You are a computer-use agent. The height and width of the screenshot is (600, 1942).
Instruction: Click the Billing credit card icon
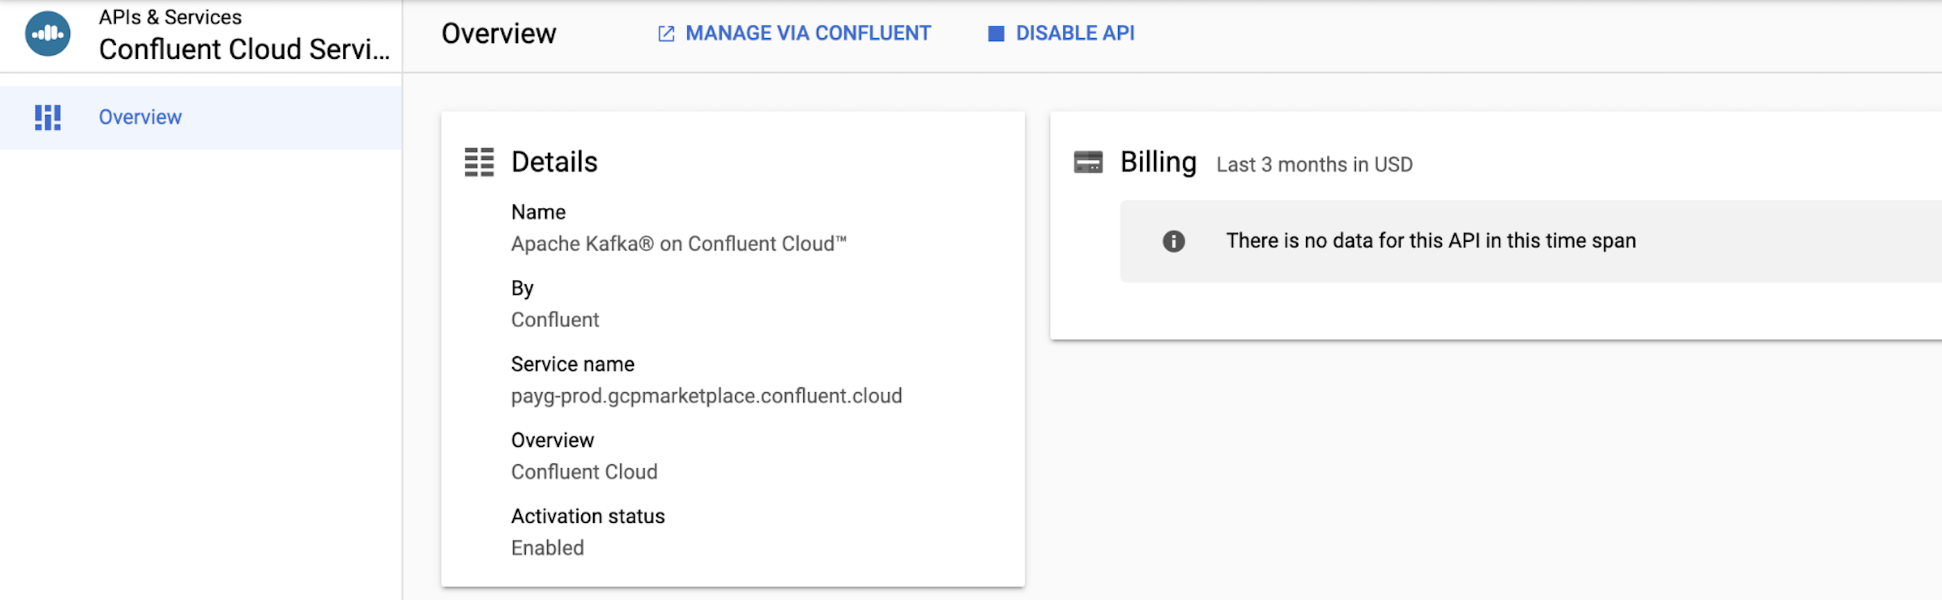1088,163
